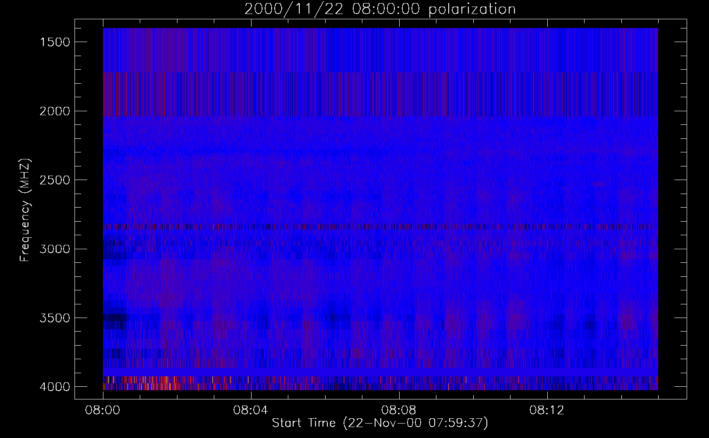709x438 pixels.
Task: Click the 4000 frequency tick label
Action: [x=55, y=387]
